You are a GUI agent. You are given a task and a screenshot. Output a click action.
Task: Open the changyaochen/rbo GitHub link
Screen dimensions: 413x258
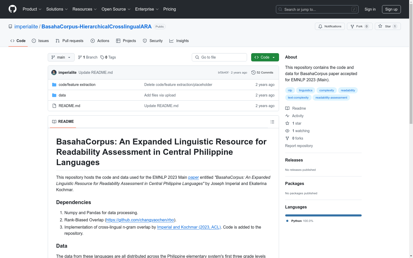pyautogui.click(x=140, y=220)
